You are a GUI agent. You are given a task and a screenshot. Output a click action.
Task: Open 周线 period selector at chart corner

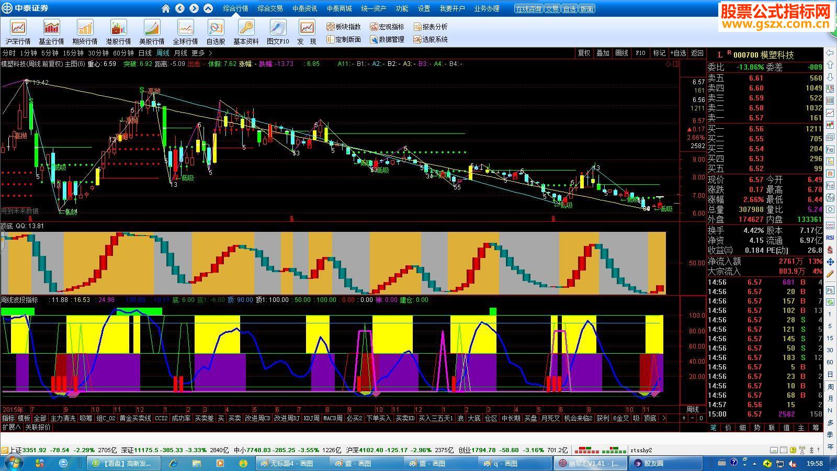(693, 409)
